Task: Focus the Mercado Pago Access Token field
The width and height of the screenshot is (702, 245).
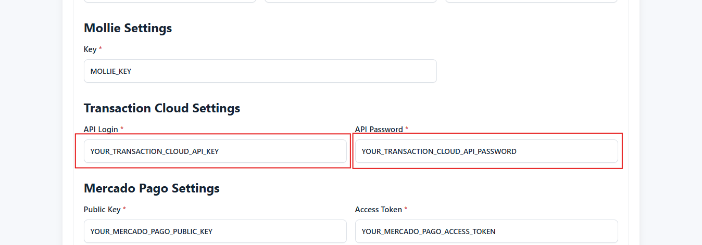Action: coord(486,231)
